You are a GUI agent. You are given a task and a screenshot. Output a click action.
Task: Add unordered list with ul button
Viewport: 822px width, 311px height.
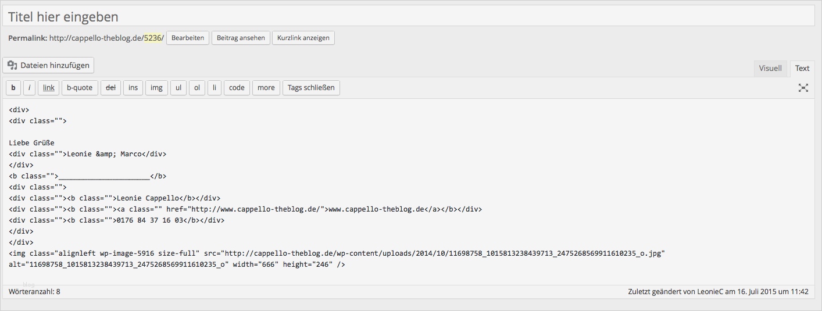178,88
